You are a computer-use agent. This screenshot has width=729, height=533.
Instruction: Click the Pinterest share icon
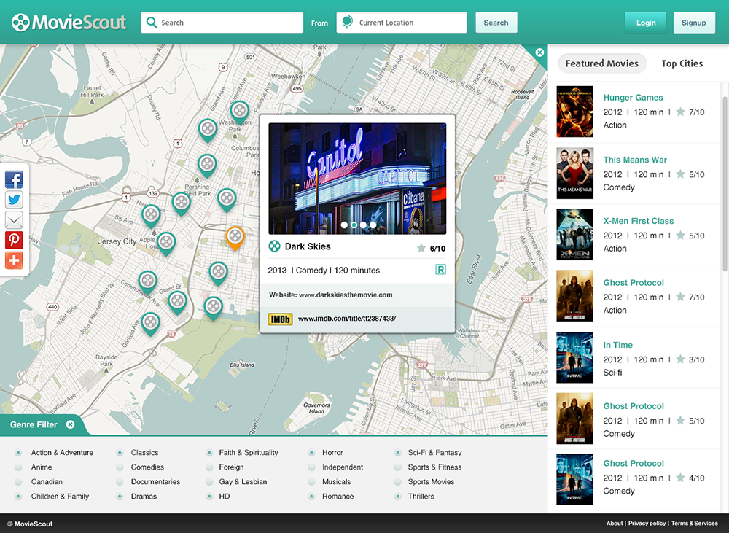coord(14,240)
